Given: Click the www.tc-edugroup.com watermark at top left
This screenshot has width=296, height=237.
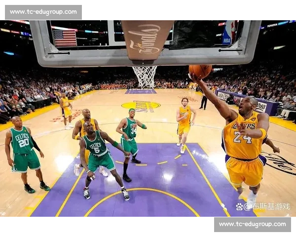Looking at the screenshot, I should [43, 11].
